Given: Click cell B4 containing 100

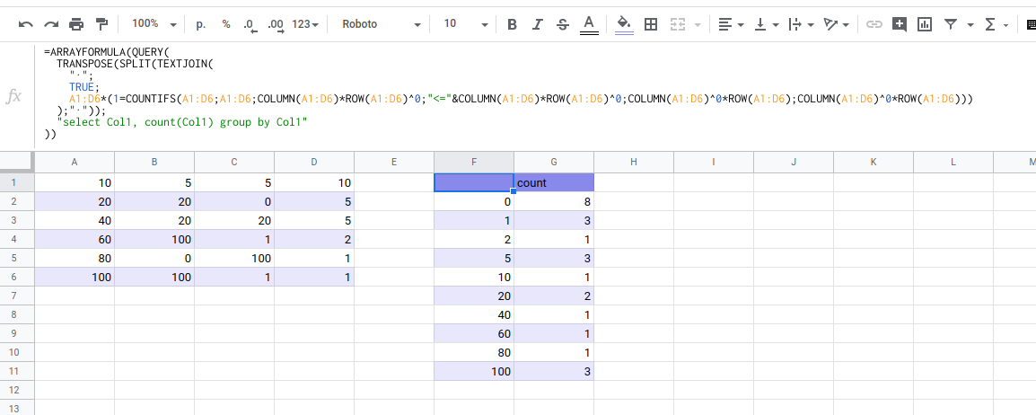Looking at the screenshot, I should [154, 239].
